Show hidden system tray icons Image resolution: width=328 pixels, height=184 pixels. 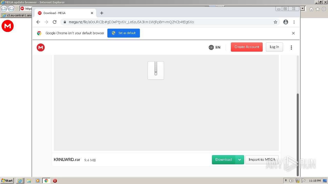click(286, 181)
